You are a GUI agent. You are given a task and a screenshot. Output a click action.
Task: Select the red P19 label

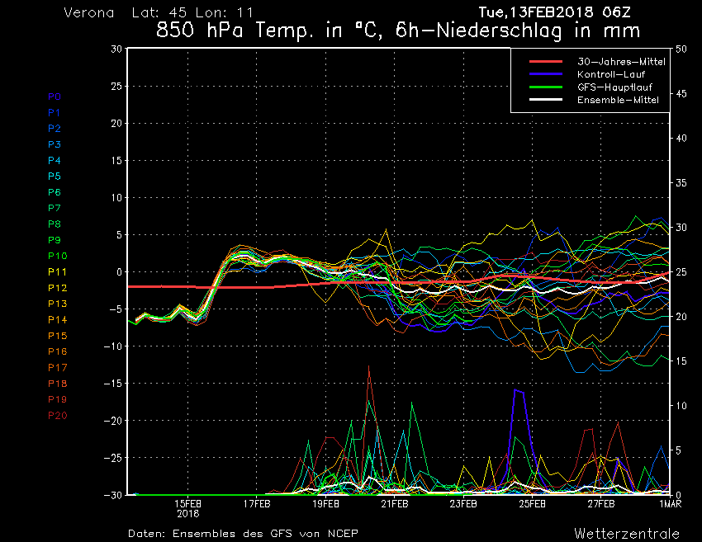57,399
